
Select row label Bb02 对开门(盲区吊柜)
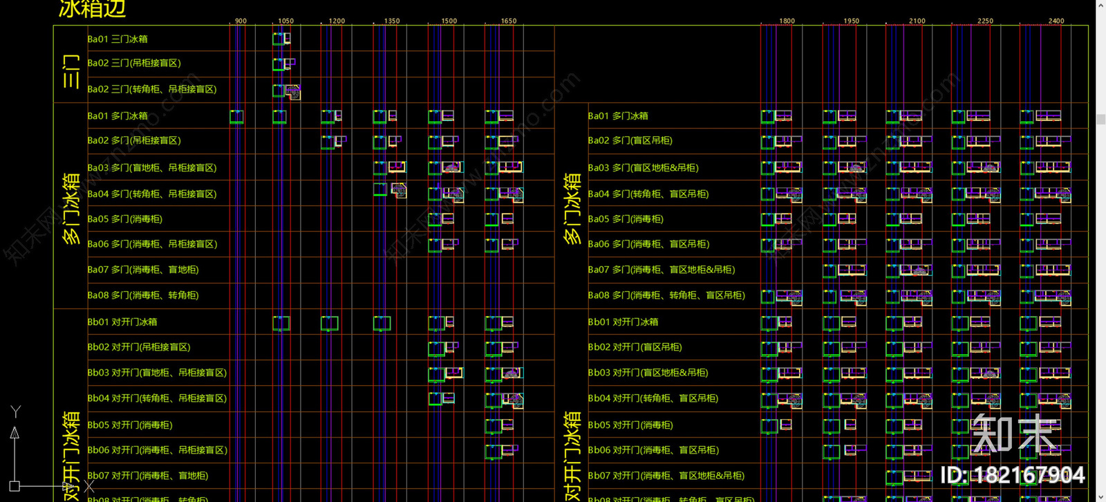635,347
